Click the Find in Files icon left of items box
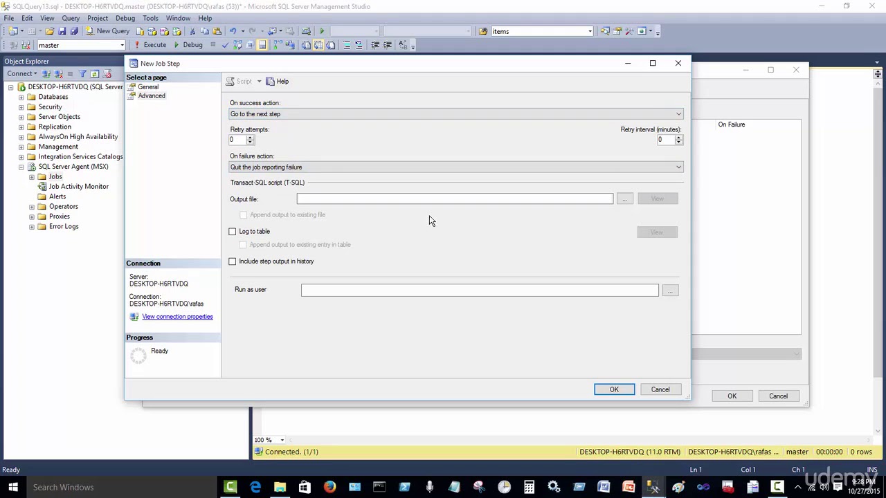 [x=483, y=31]
